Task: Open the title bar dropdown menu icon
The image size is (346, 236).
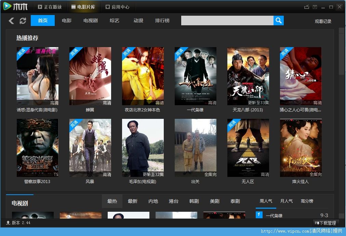Action: [315, 7]
